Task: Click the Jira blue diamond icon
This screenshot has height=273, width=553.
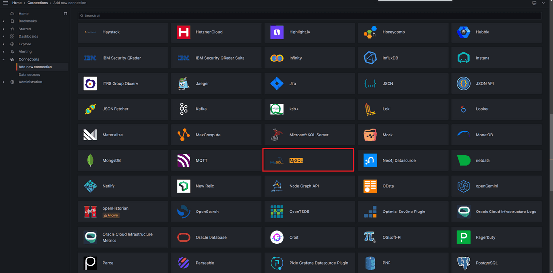Action: coord(276,84)
